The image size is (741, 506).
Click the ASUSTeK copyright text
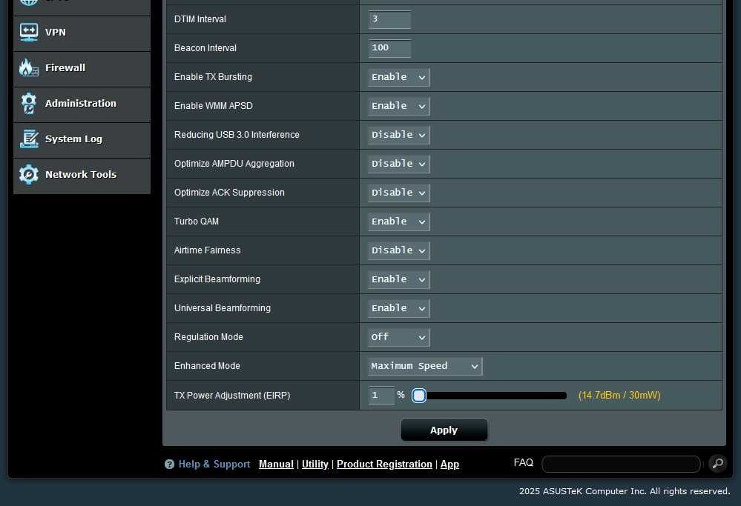point(625,491)
